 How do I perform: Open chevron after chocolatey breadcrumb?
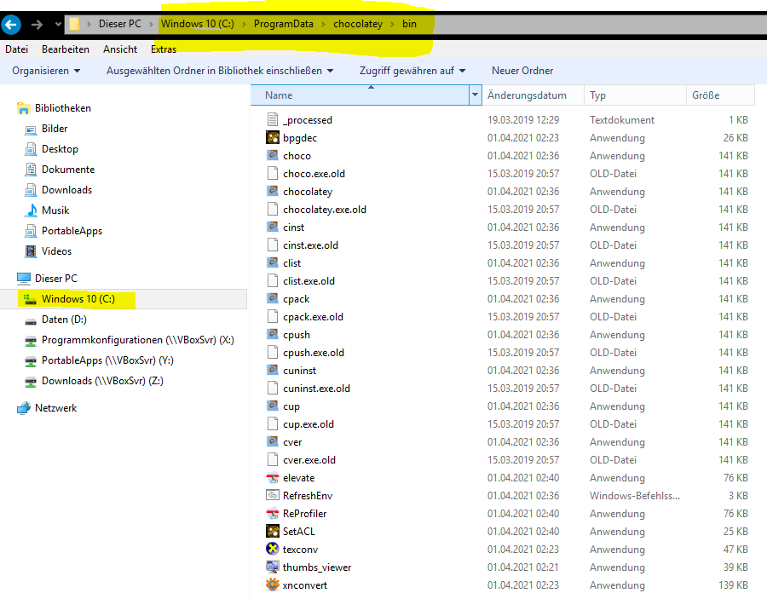tap(392, 24)
